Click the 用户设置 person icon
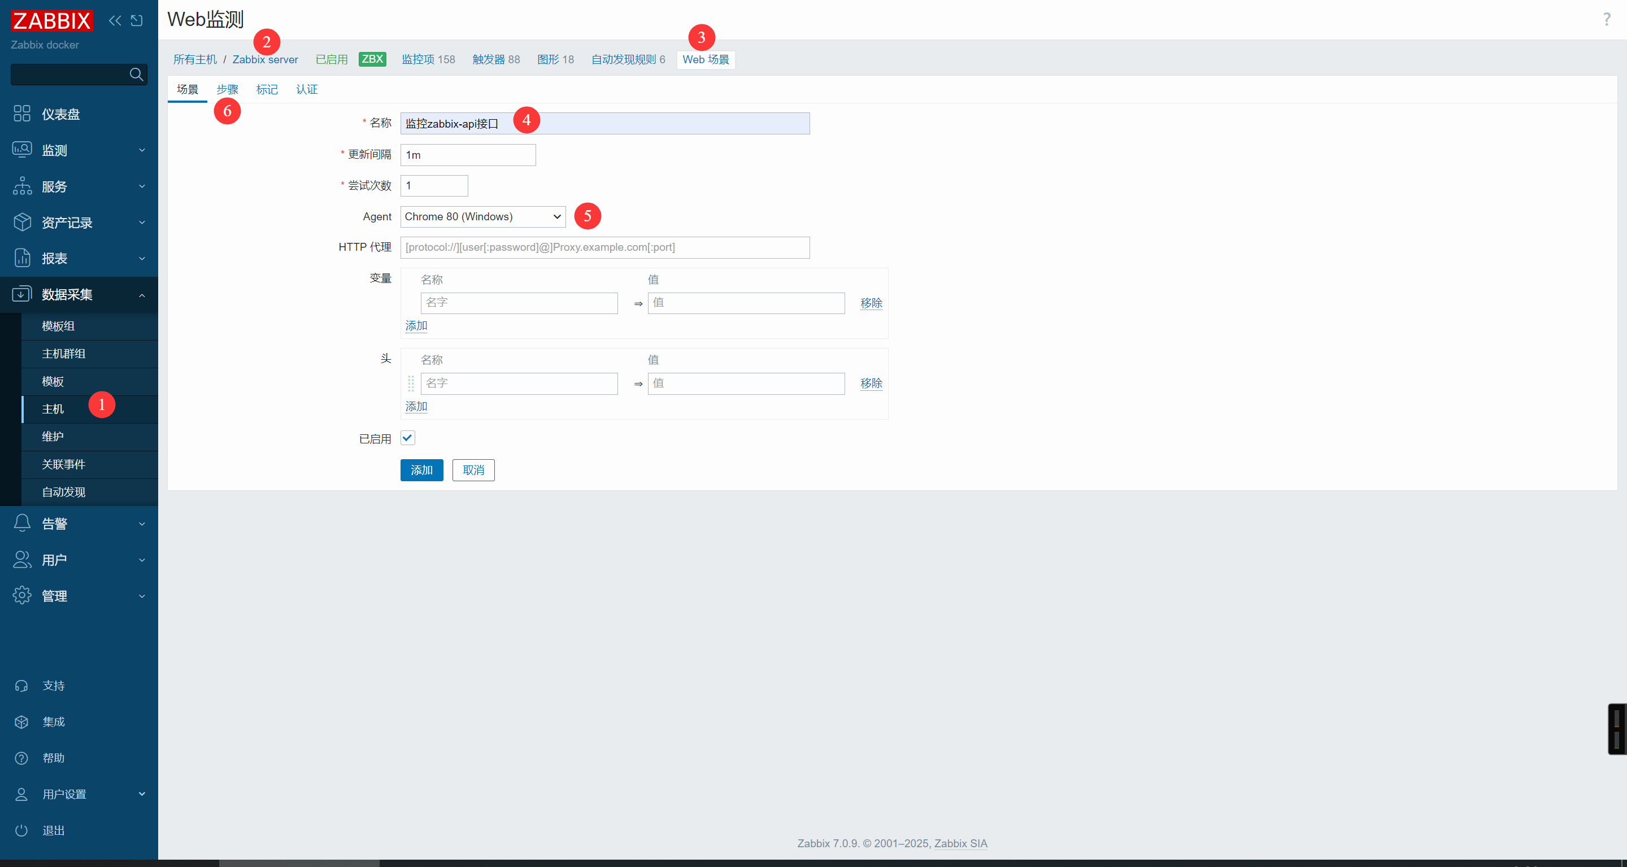The width and height of the screenshot is (1627, 867). pyautogui.click(x=21, y=794)
